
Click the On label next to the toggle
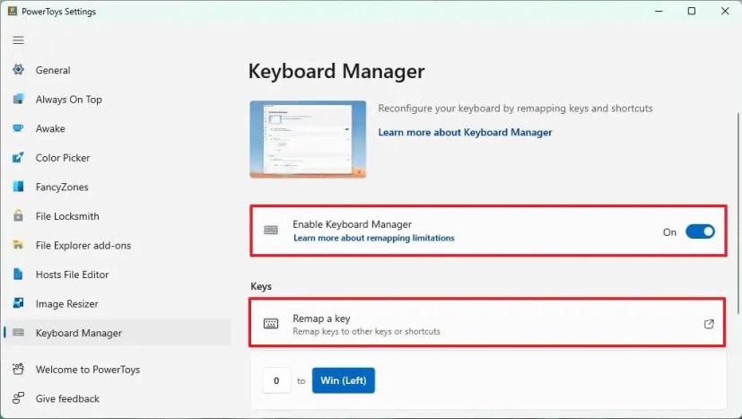click(669, 232)
